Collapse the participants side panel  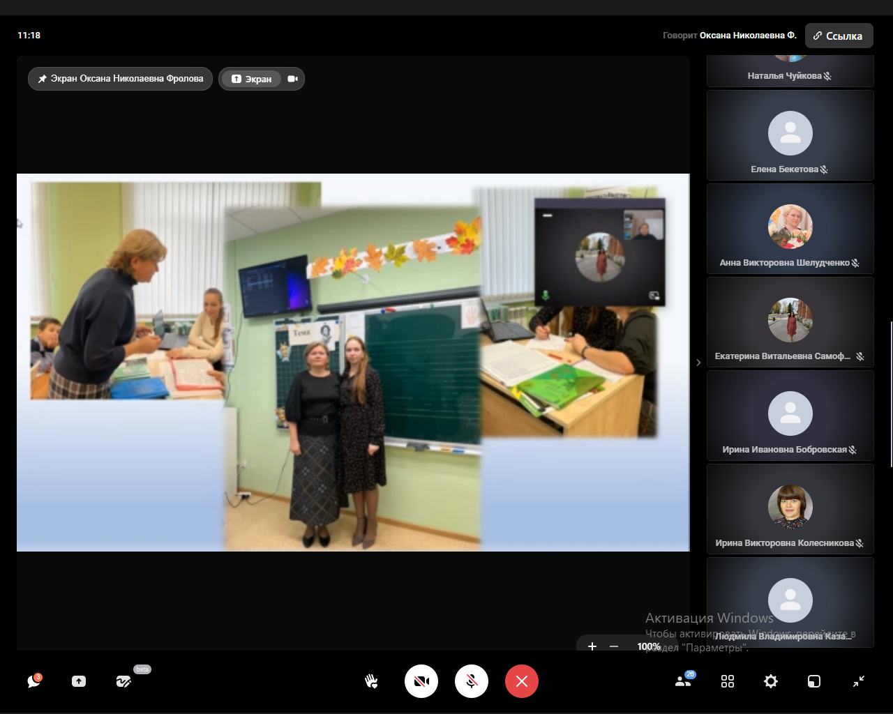coord(698,363)
